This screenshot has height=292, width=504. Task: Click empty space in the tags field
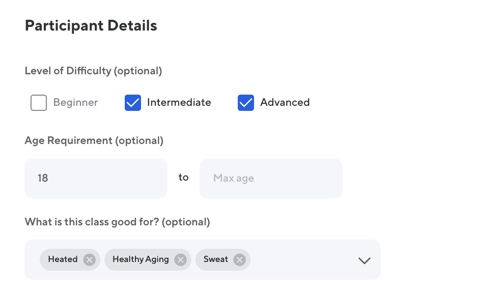(x=300, y=260)
